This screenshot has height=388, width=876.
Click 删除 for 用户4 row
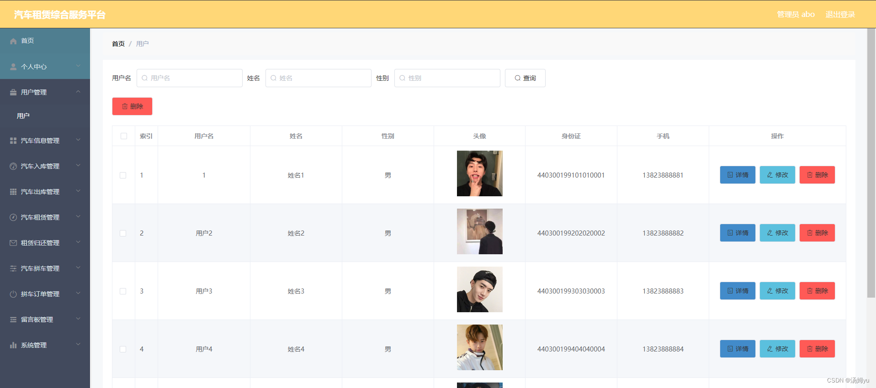[817, 349]
